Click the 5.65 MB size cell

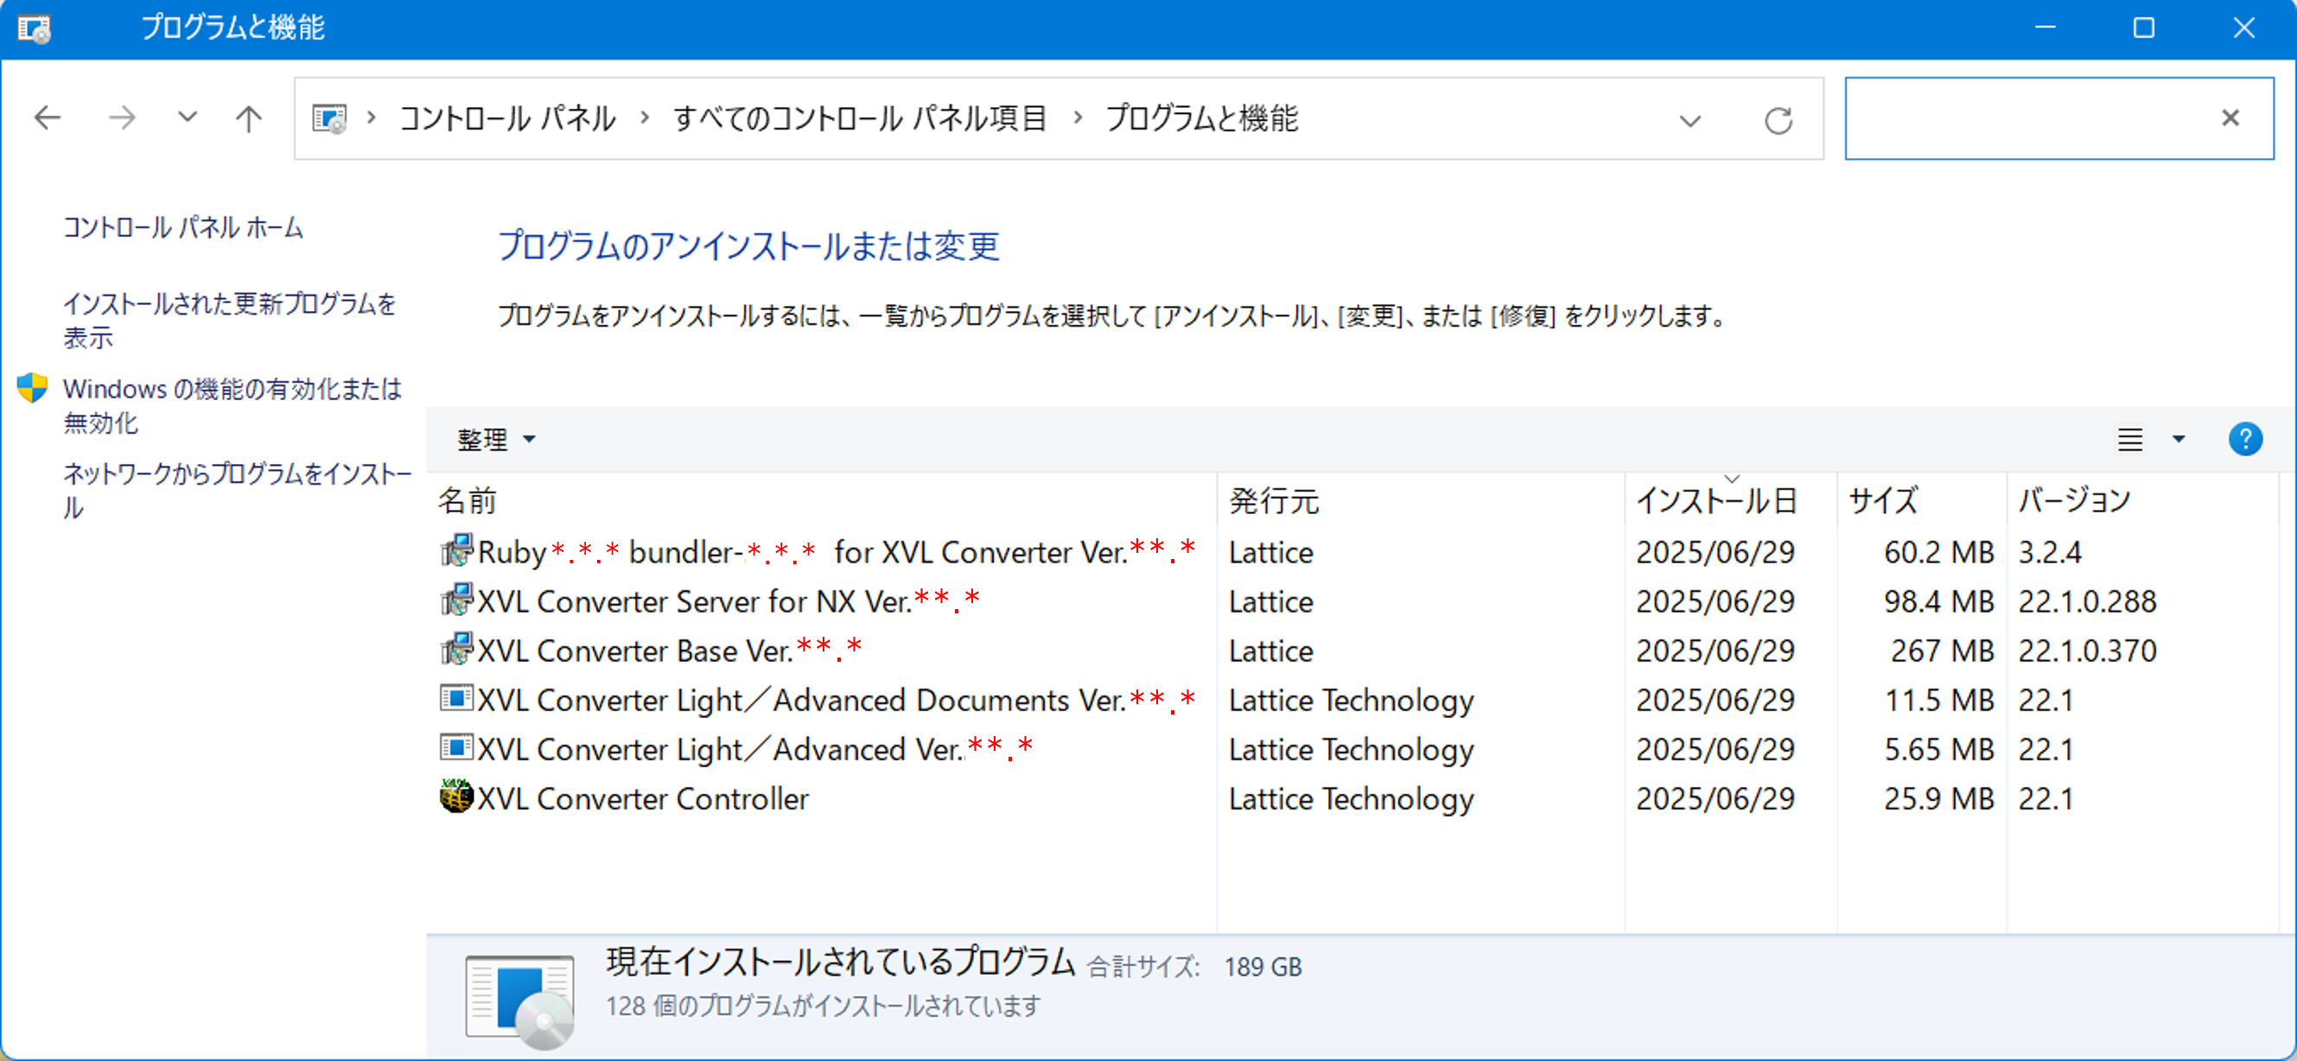tap(1938, 750)
